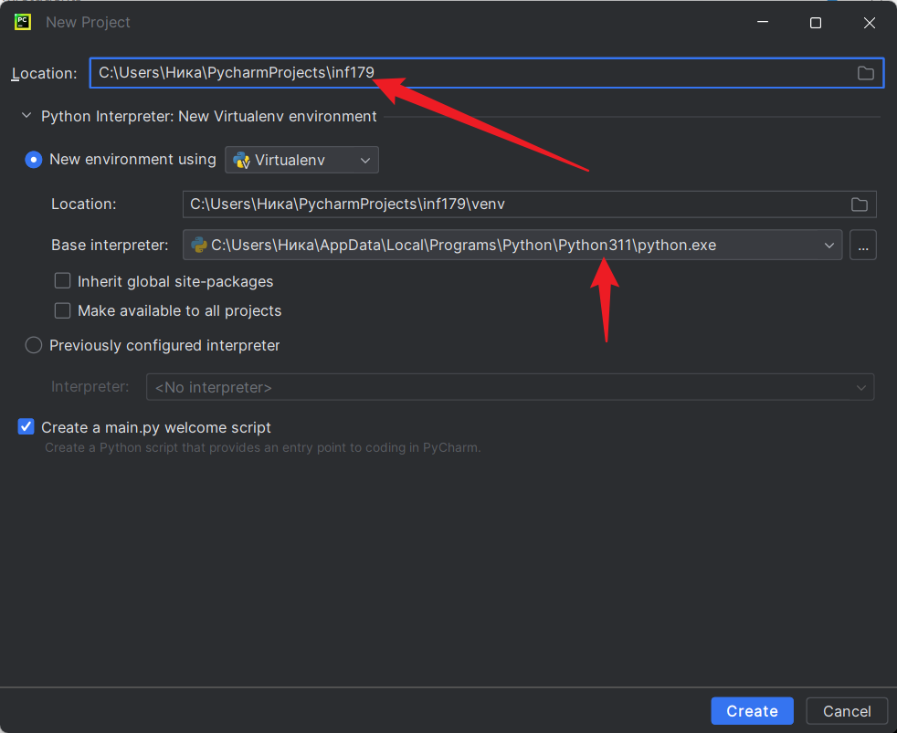Click the Python icon in the Base interpreter field
Screen dimensions: 897x733
(x=198, y=246)
